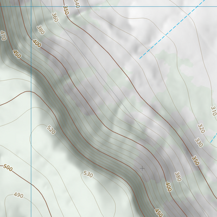Click the 350 label below the 330 label
Image resolution: width=217 pixels, height=217 pixels.
[195, 161]
